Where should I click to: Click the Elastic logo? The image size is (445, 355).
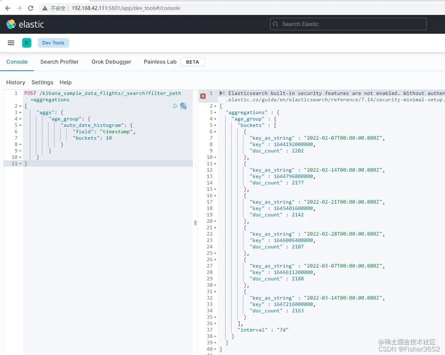point(25,24)
